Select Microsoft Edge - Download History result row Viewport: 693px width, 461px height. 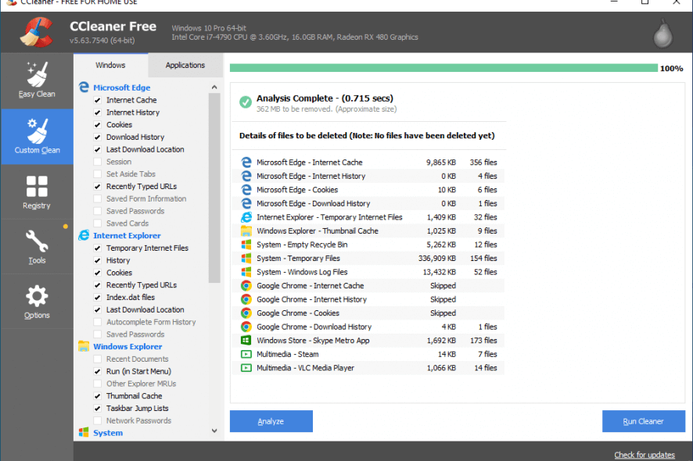click(368, 204)
